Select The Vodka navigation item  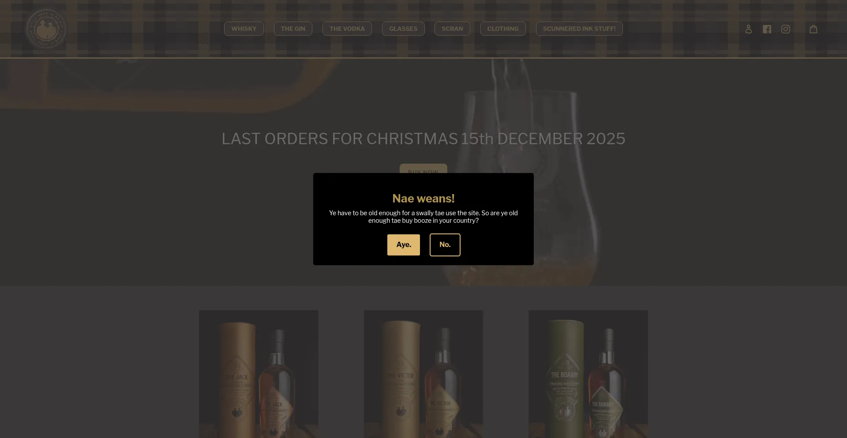tap(347, 29)
